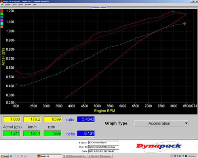Toggle the blue run color box
This screenshot has width=198, height=158.
(x=2, y=17)
